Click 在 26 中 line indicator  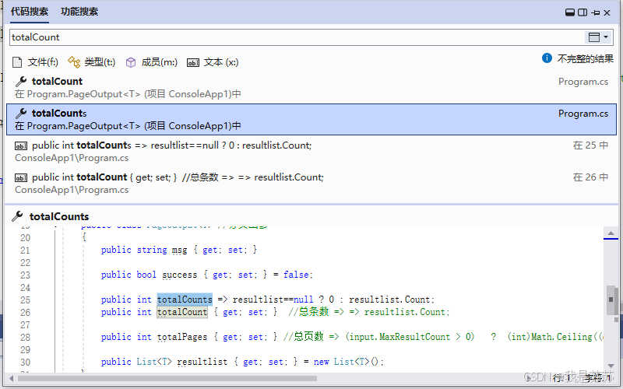(x=590, y=177)
